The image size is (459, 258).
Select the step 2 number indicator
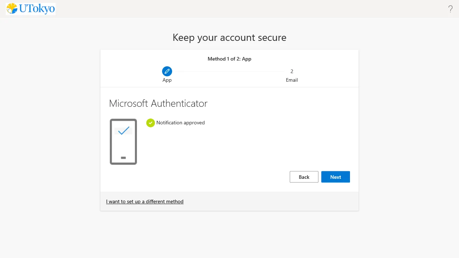click(292, 71)
